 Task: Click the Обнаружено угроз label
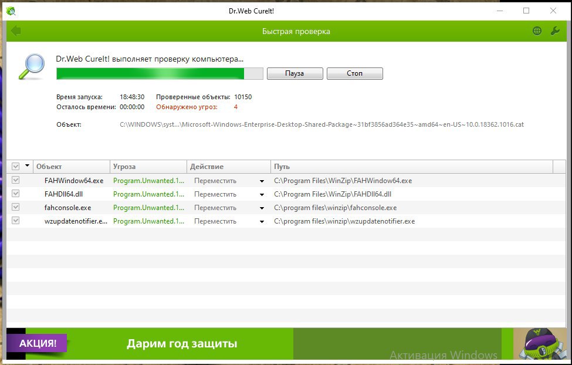coord(187,107)
